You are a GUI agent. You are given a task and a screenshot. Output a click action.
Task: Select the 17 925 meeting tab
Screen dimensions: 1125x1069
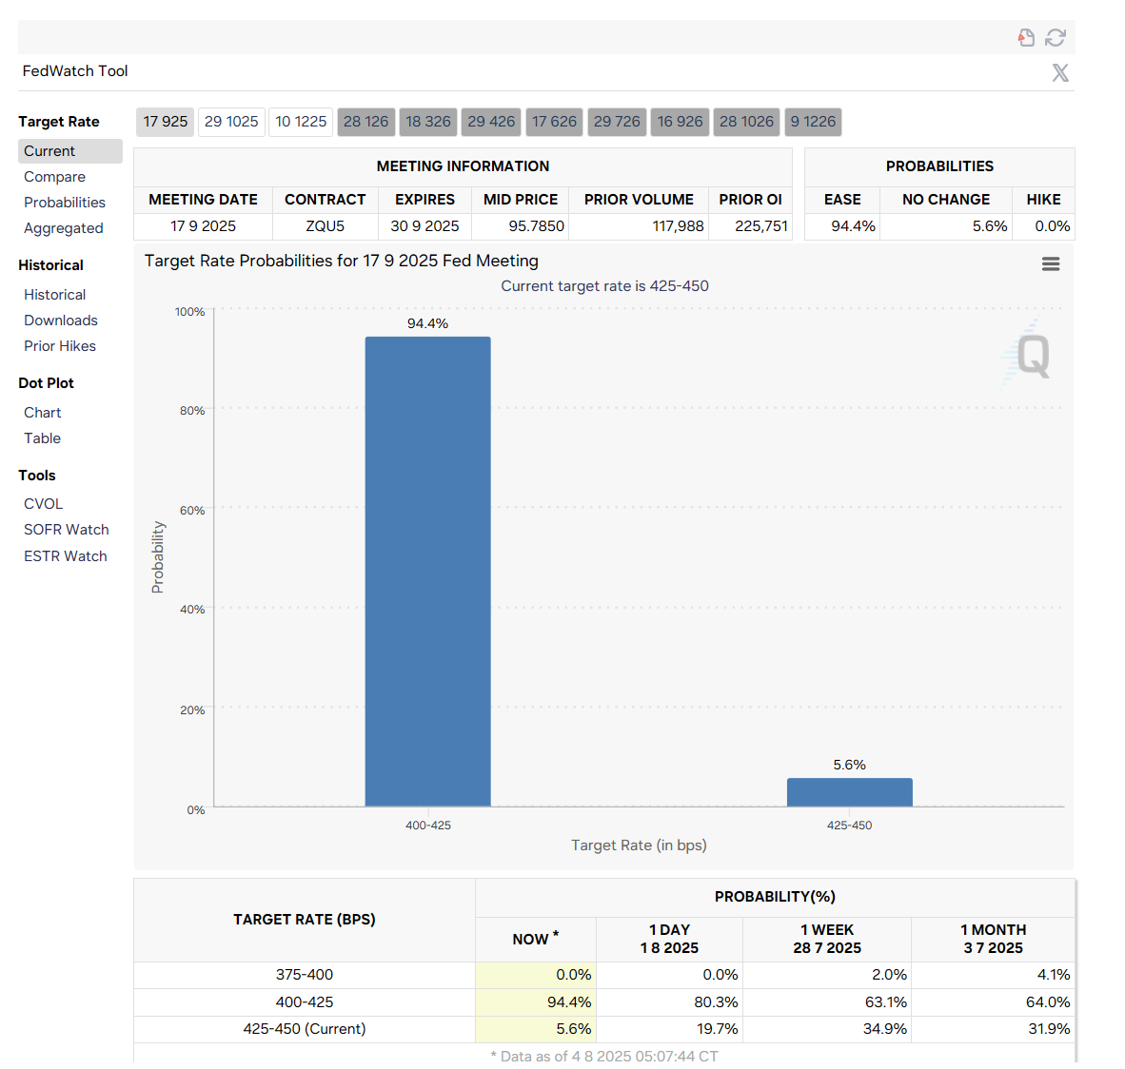coord(166,122)
